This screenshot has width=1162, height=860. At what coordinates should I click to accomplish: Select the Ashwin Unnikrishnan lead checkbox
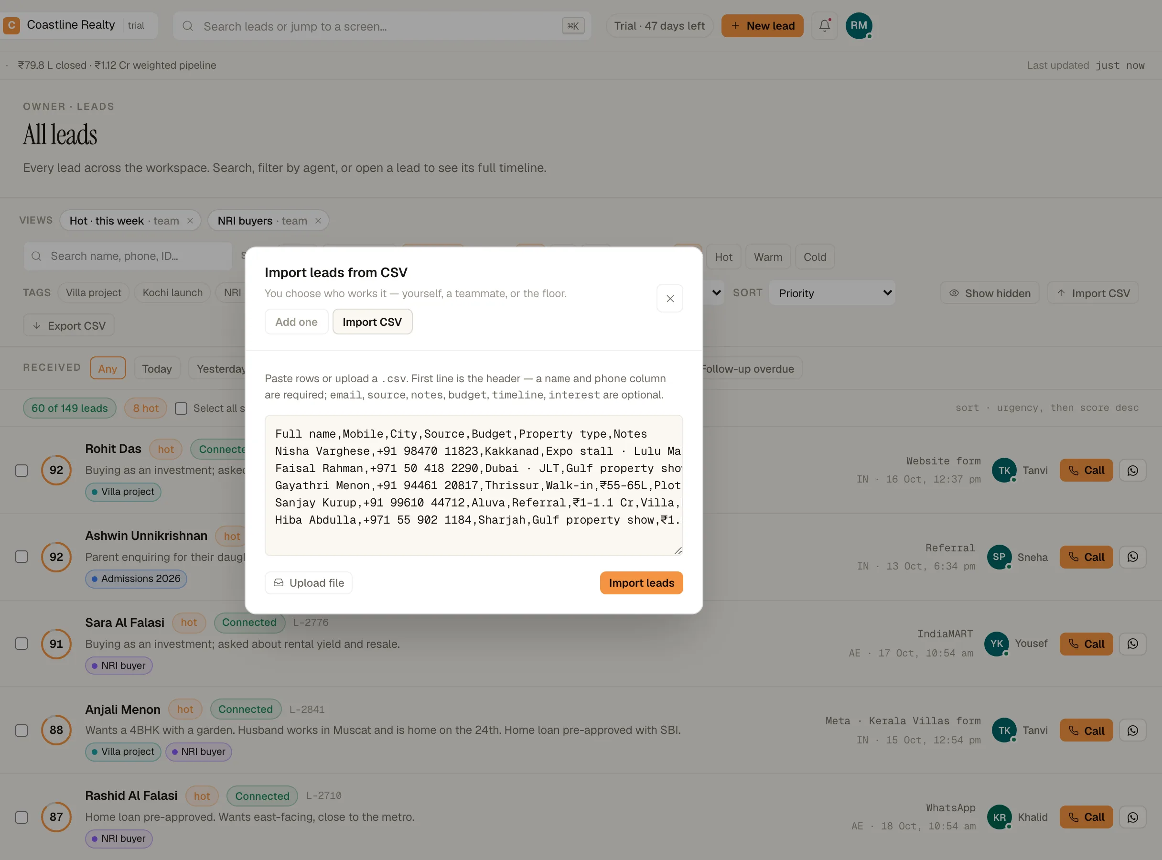tap(22, 557)
